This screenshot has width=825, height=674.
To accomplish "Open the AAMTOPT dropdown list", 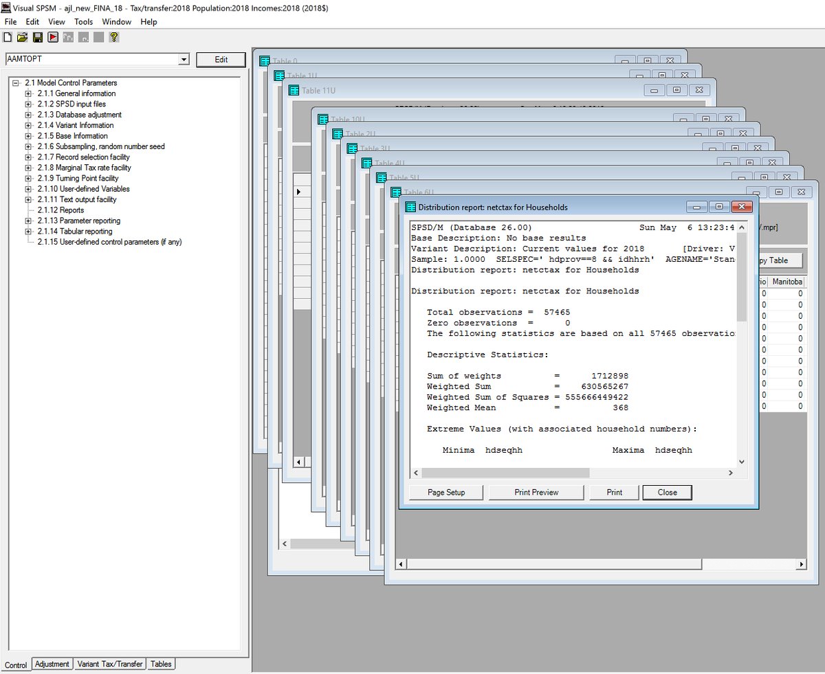I will (183, 60).
